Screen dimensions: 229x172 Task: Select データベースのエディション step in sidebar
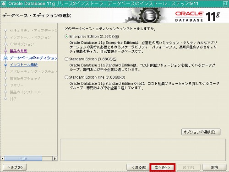tap(33, 58)
